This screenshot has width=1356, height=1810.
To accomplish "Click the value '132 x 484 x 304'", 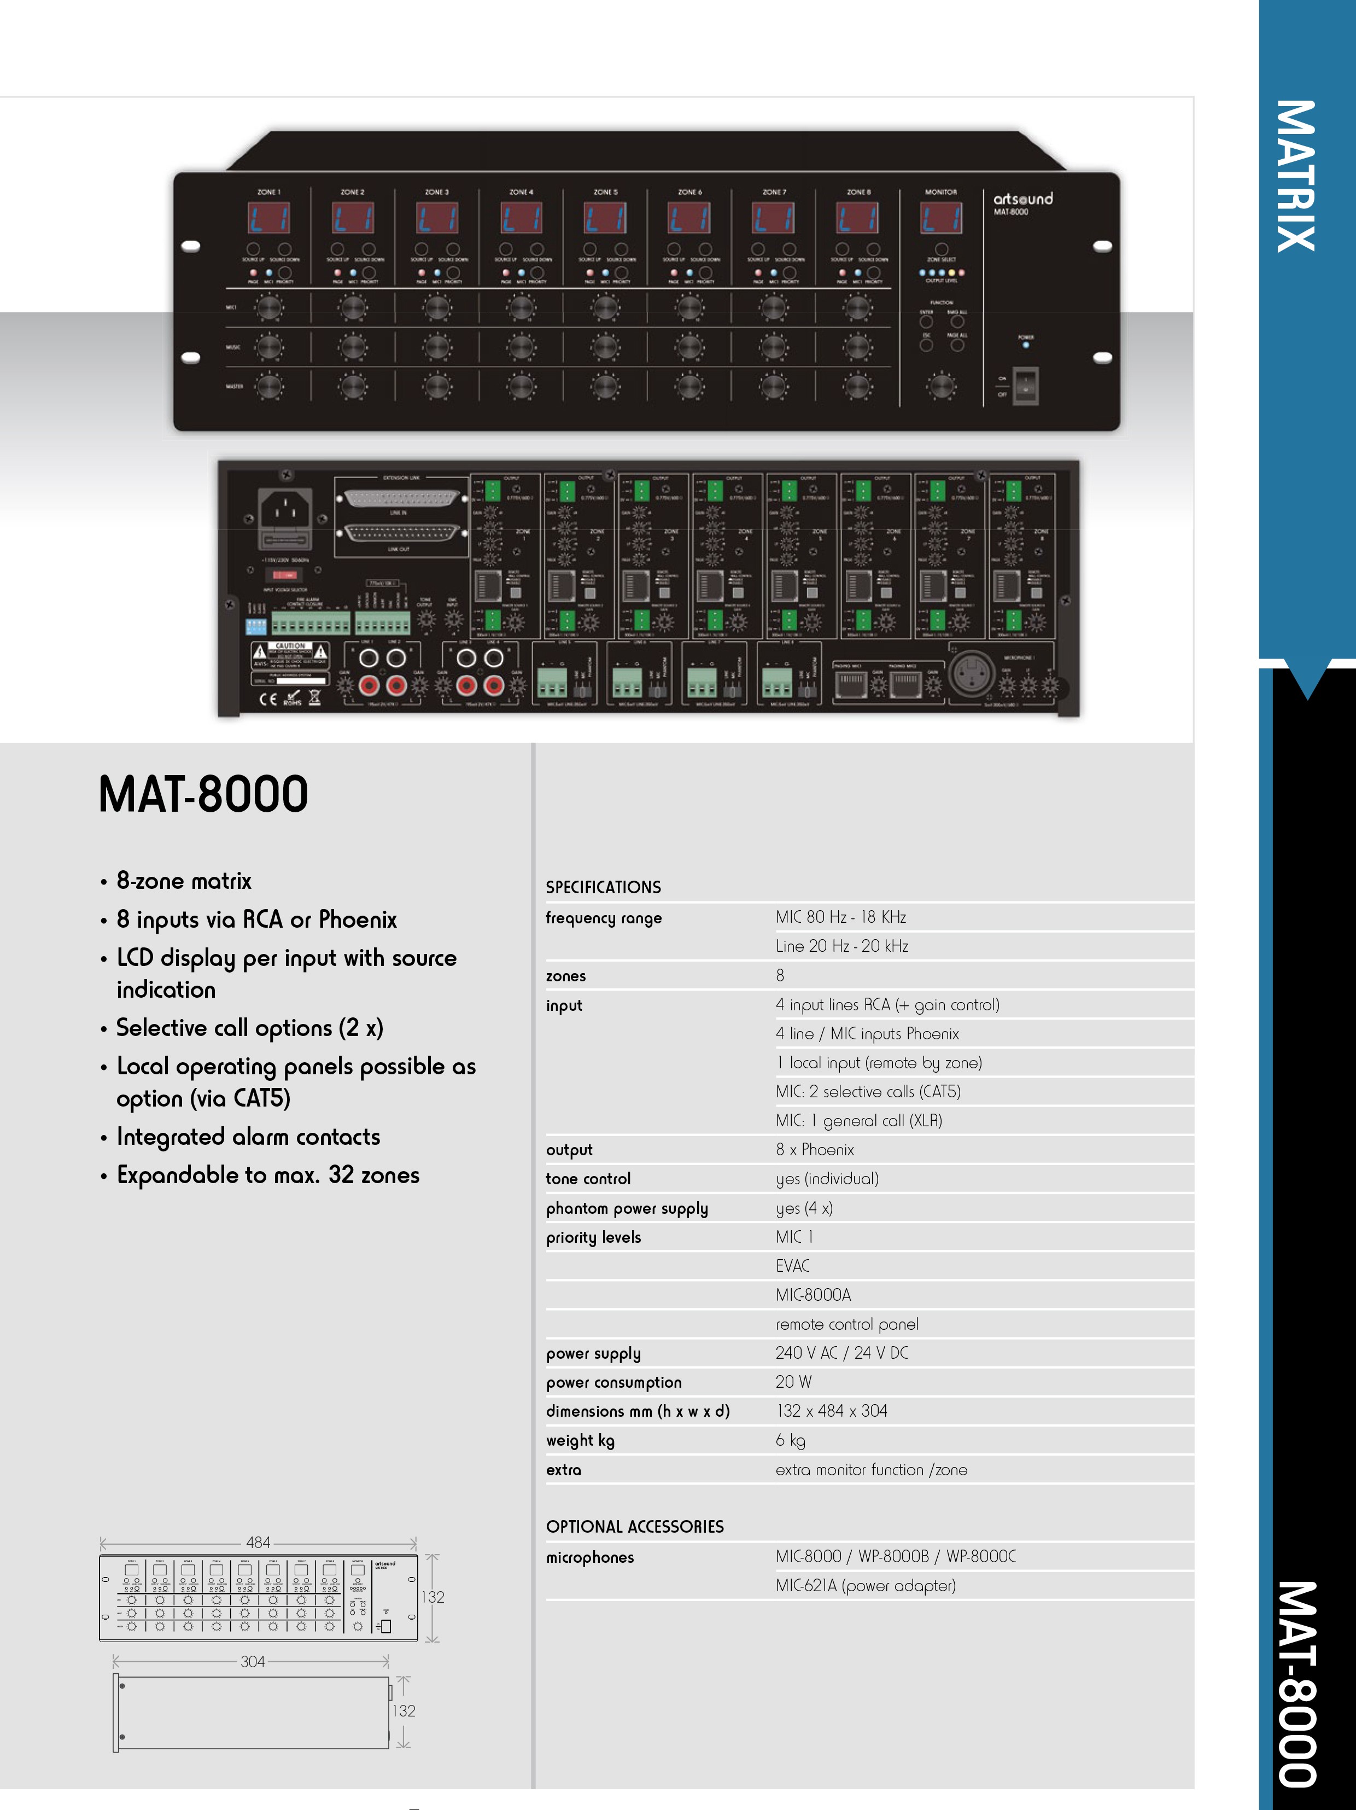I will (x=831, y=1411).
